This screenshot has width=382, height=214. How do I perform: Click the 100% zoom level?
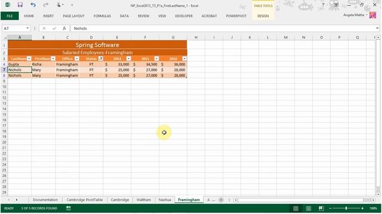(x=373, y=208)
